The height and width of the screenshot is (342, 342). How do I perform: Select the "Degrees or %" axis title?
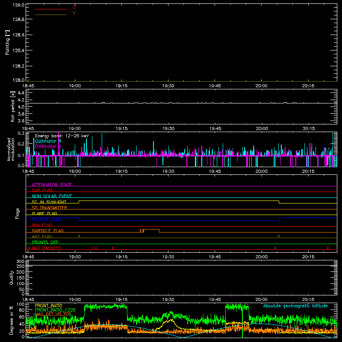coord(11,320)
